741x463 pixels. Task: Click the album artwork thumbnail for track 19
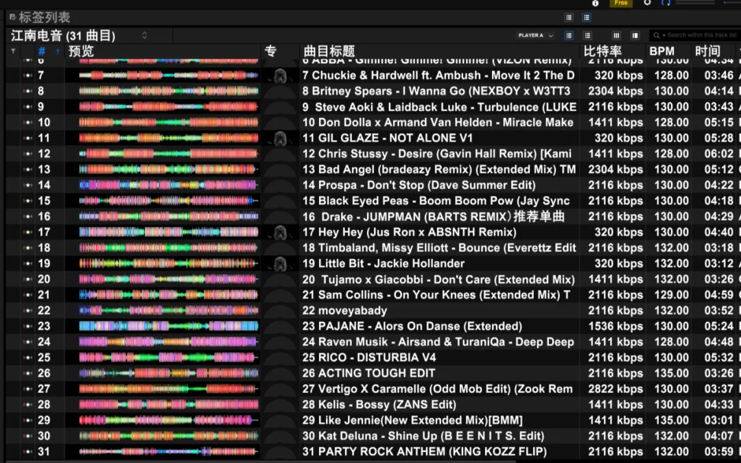coord(280,263)
